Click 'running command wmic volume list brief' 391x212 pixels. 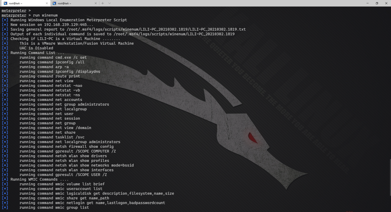(x=62, y=184)
